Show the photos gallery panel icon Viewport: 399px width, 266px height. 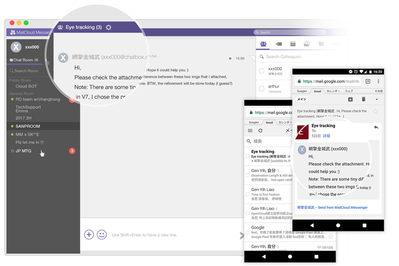tap(307, 44)
